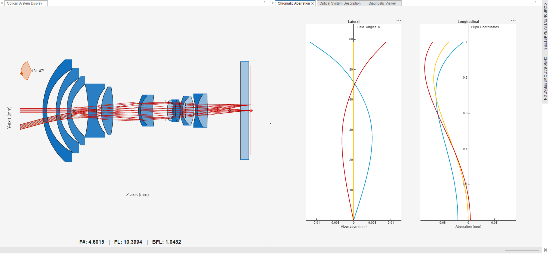This screenshot has width=548, height=254.
Task: Select the Optical System Display tab
Action: (25, 3)
